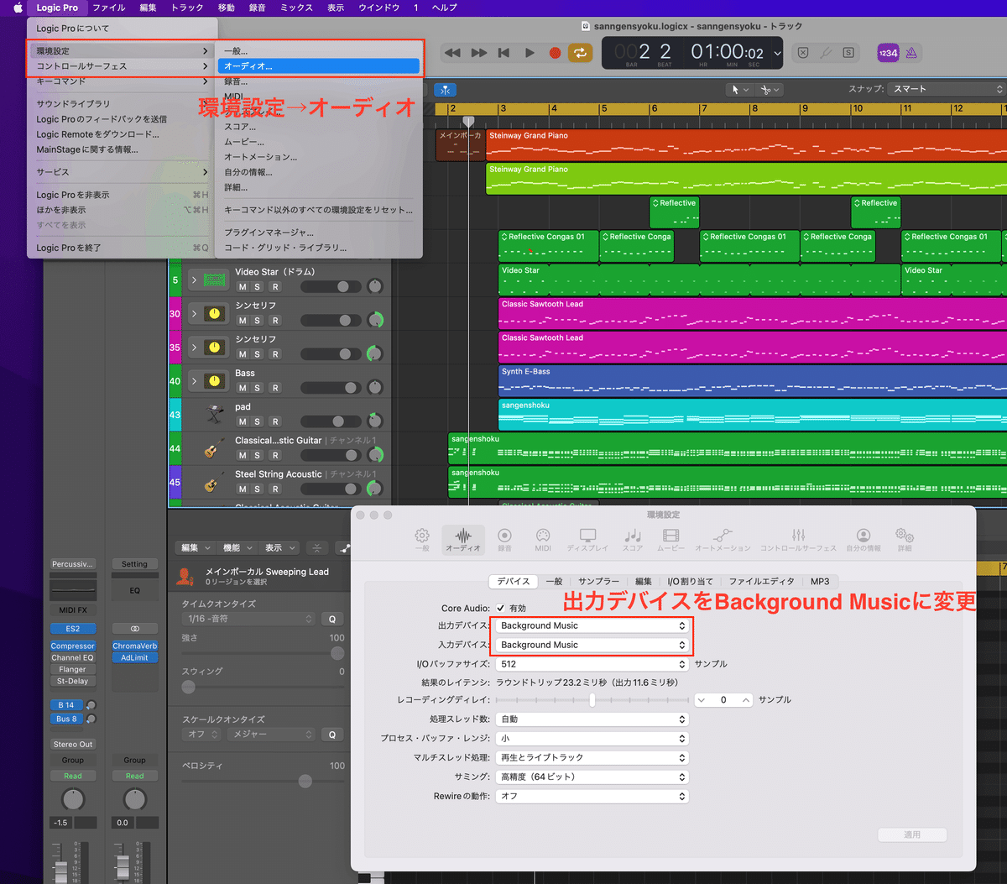1007x884 pixels.
Task: Open the マルチスレッド処理 dropdown
Action: click(x=592, y=757)
